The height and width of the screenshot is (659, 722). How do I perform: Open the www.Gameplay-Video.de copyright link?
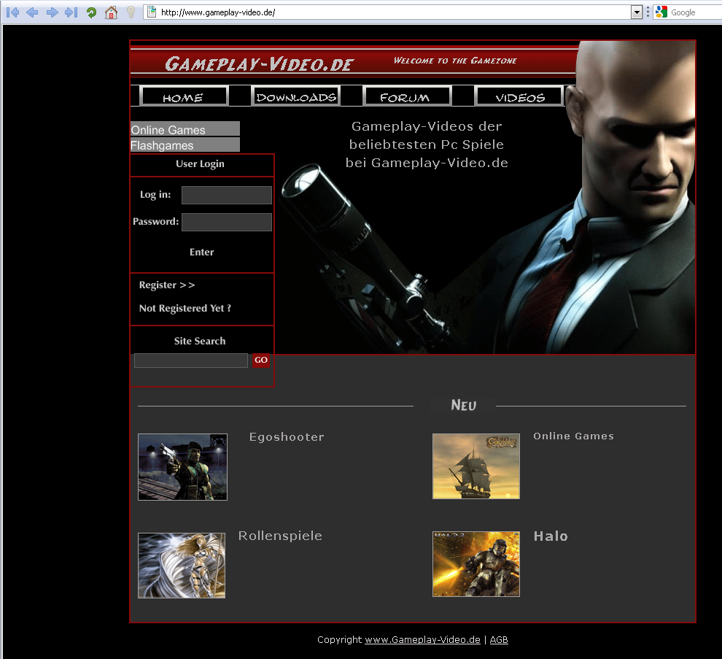click(x=422, y=639)
